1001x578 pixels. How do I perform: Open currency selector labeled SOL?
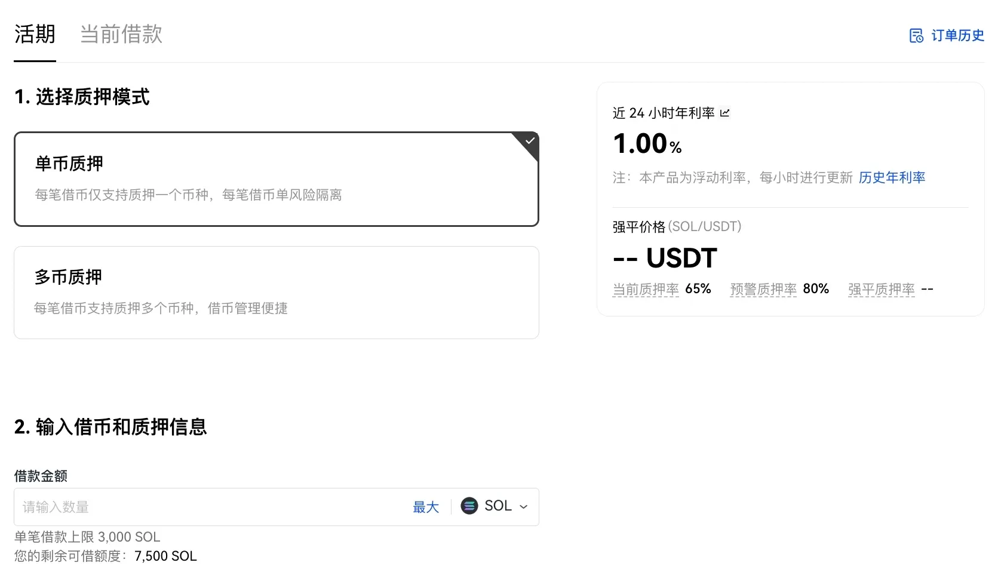pos(495,506)
